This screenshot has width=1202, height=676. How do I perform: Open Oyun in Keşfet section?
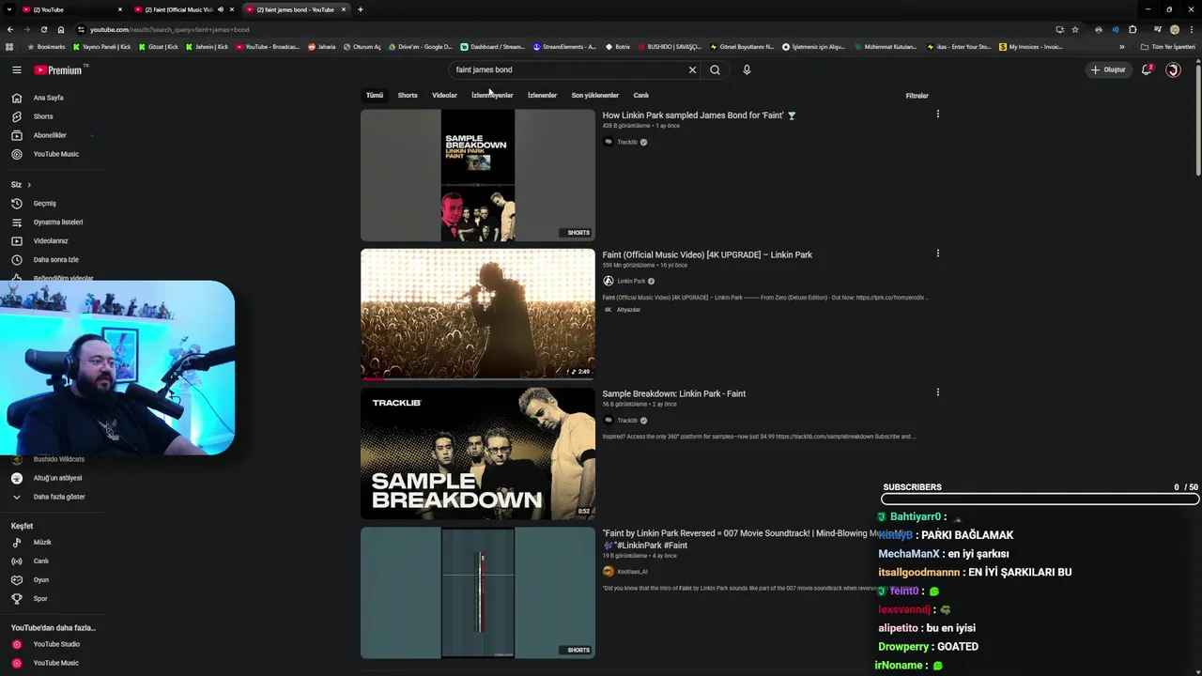[x=41, y=580]
